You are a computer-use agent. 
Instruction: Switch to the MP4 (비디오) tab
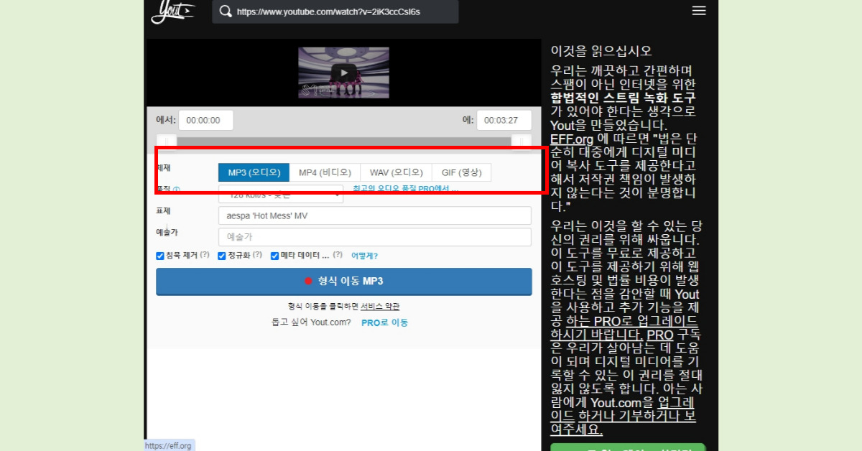(x=325, y=172)
